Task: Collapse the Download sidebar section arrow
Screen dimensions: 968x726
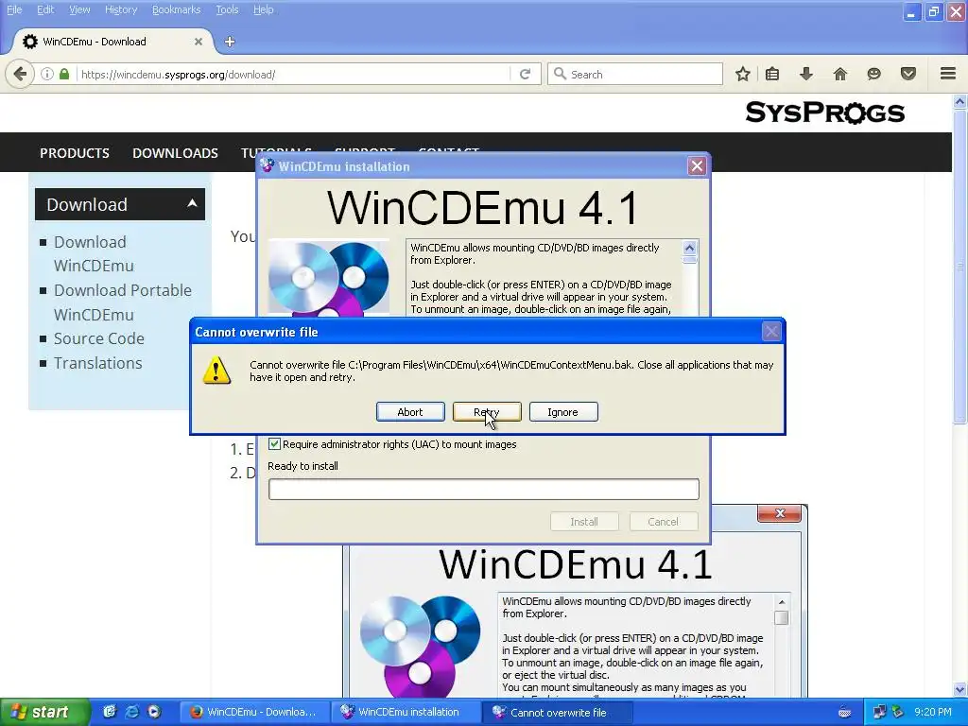Action: click(192, 203)
